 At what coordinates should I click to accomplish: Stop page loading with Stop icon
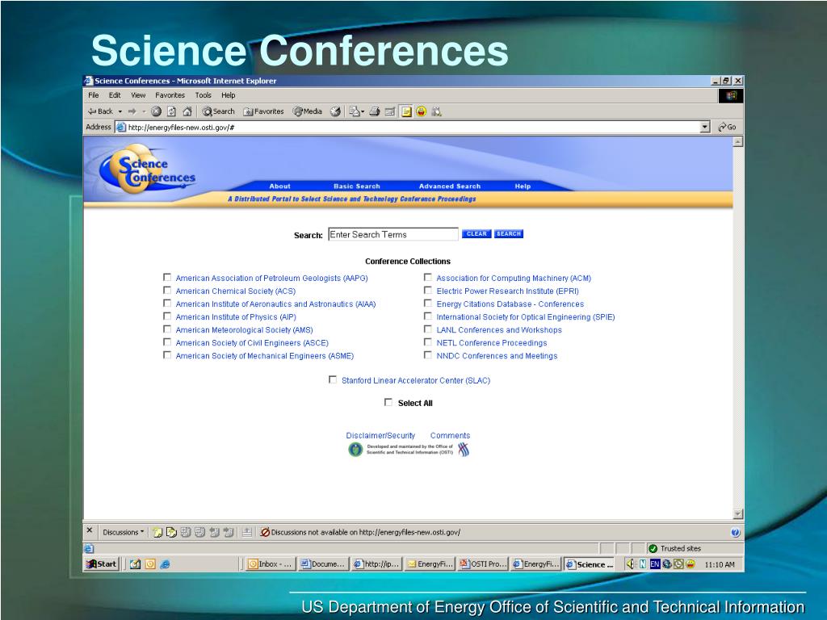click(x=156, y=111)
